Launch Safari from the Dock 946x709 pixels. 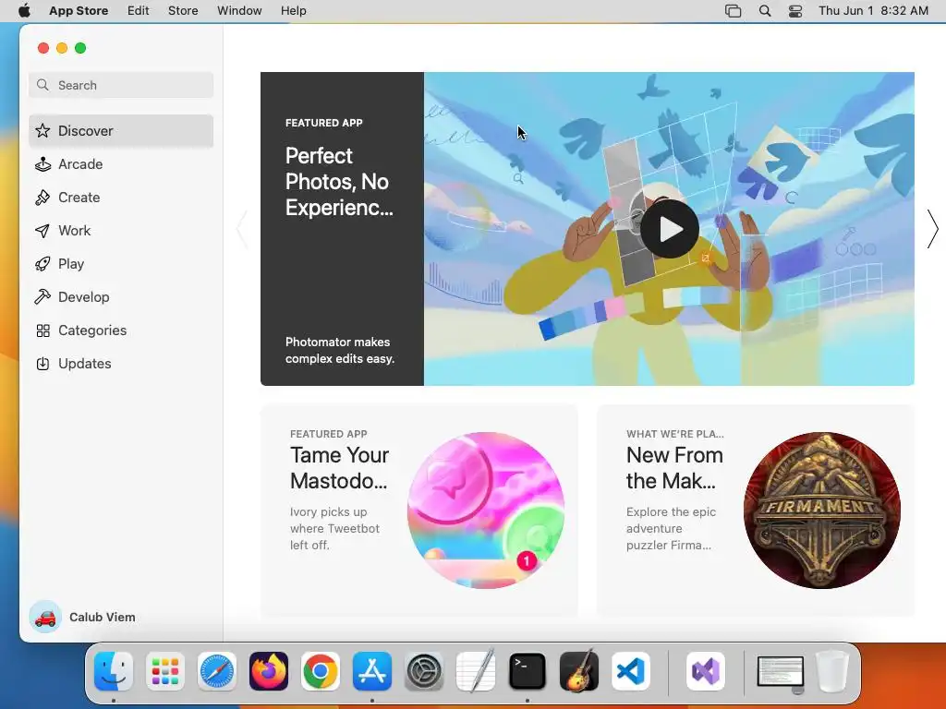[217, 671]
